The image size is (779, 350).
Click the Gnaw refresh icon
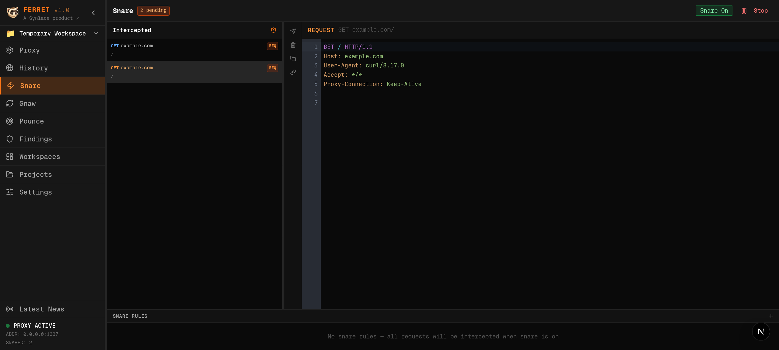coord(10,103)
